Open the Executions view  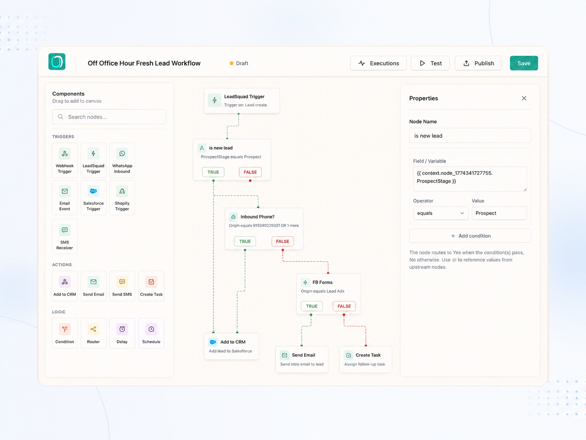click(378, 63)
